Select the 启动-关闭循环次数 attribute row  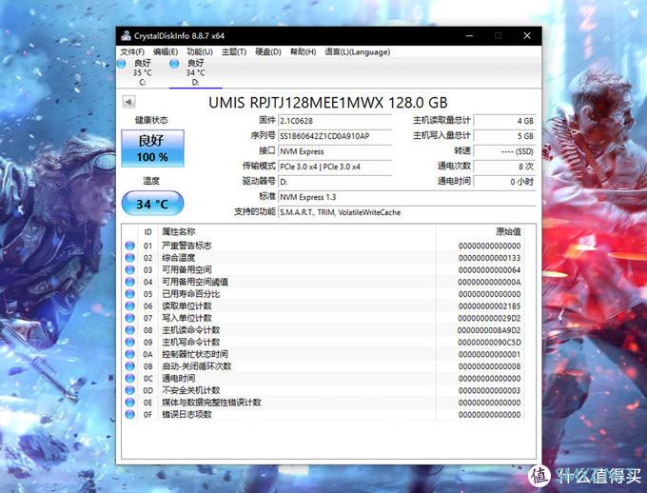323,366
